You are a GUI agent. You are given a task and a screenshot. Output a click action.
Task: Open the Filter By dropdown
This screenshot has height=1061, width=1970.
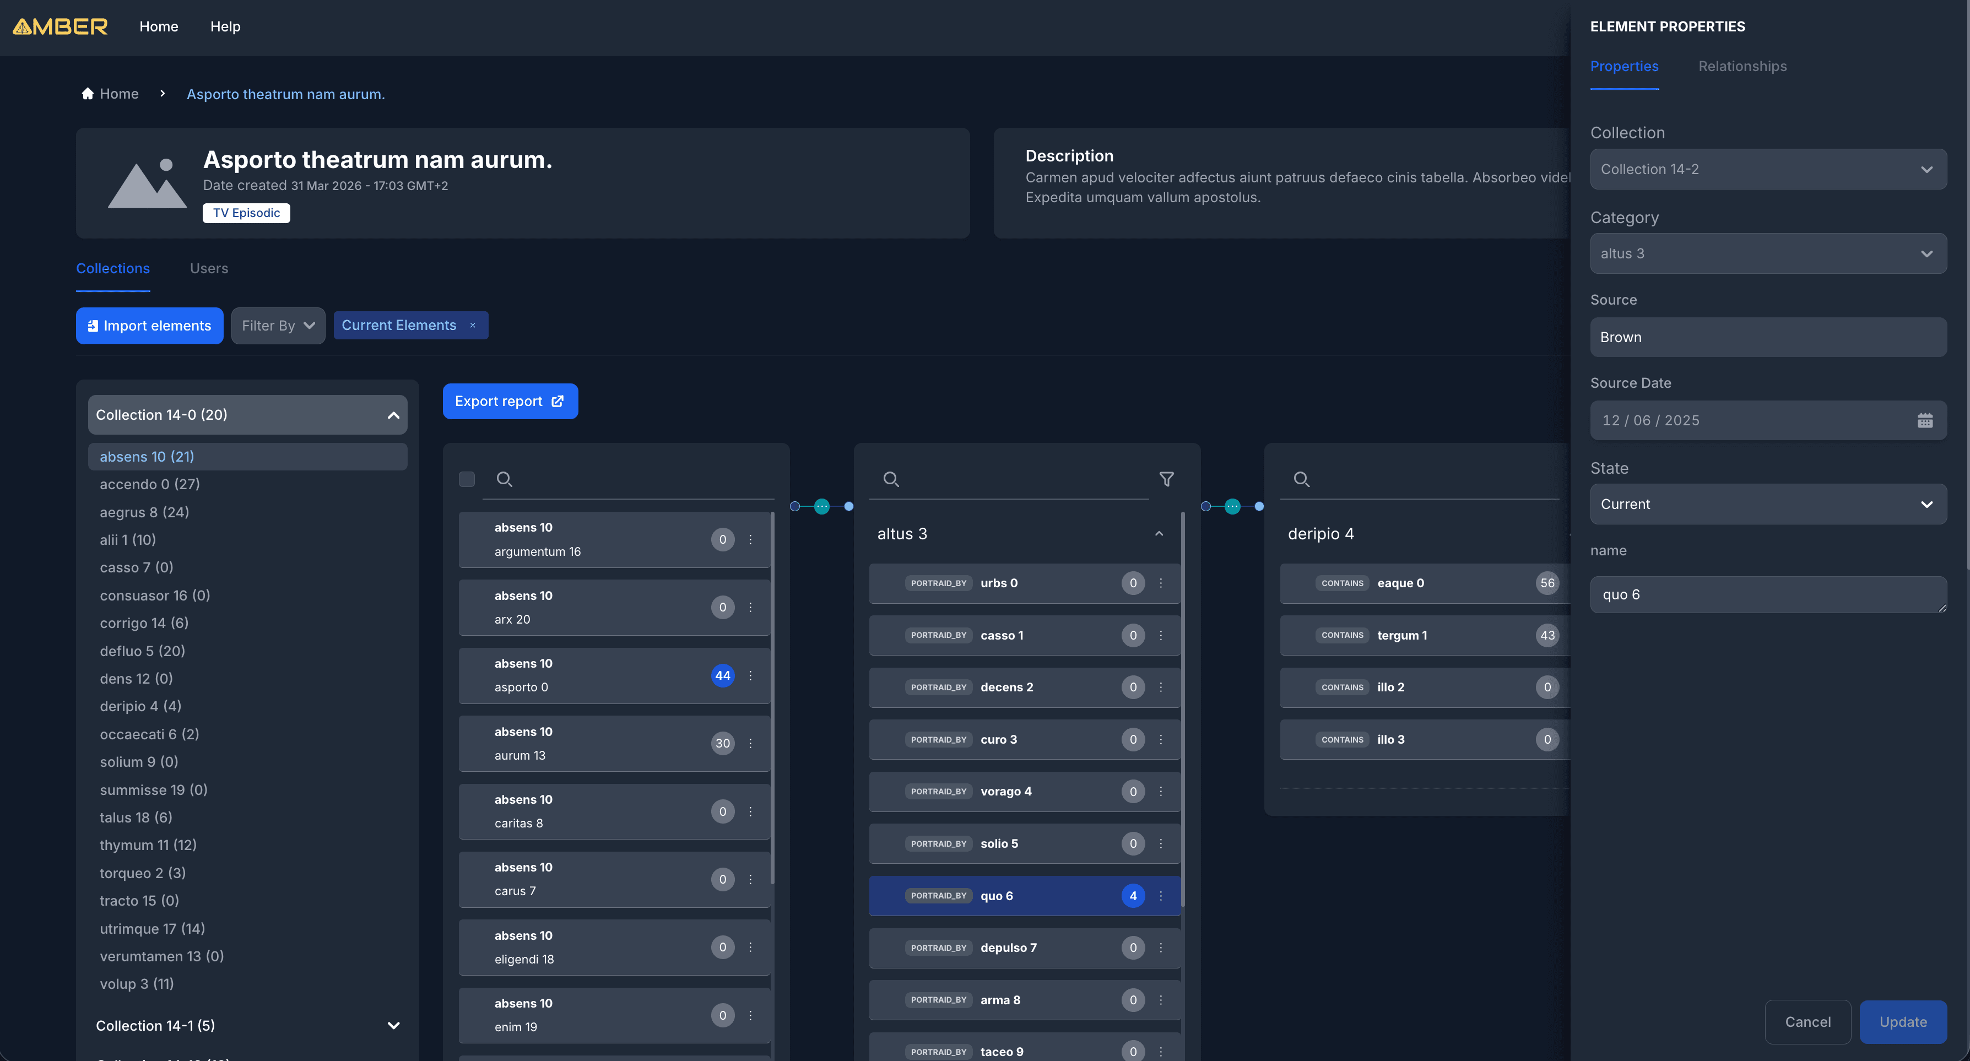[278, 325]
